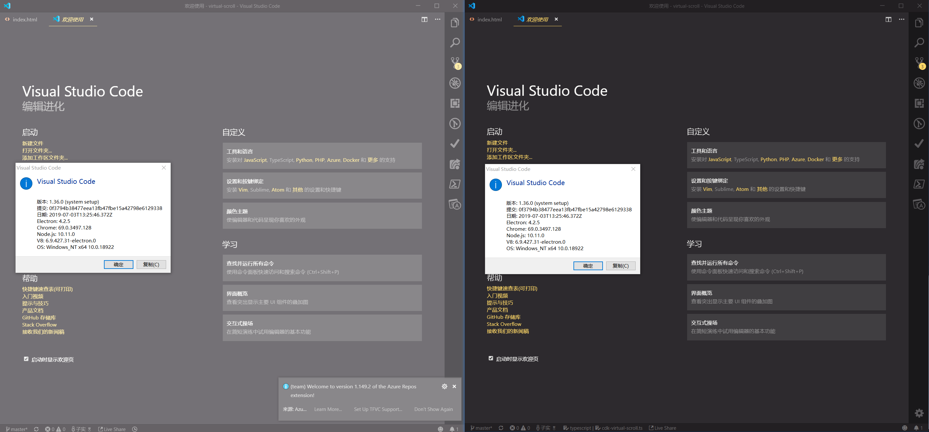Image resolution: width=929 pixels, height=432 pixels.
Task: Split editor in the right window
Action: (x=888, y=19)
